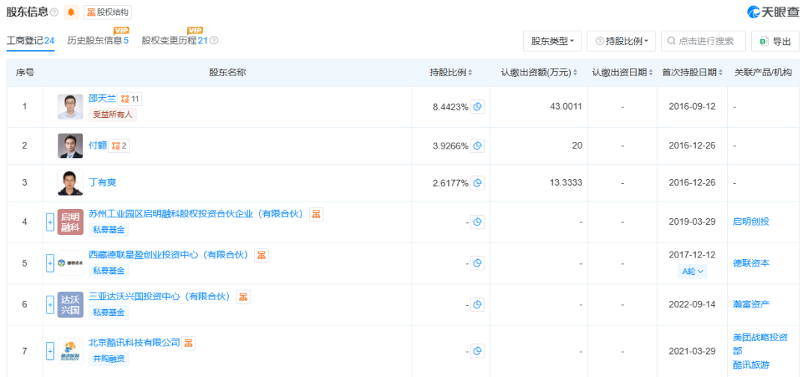
Task: Open pie chart icon for 付翱's share
Action: pyautogui.click(x=477, y=146)
